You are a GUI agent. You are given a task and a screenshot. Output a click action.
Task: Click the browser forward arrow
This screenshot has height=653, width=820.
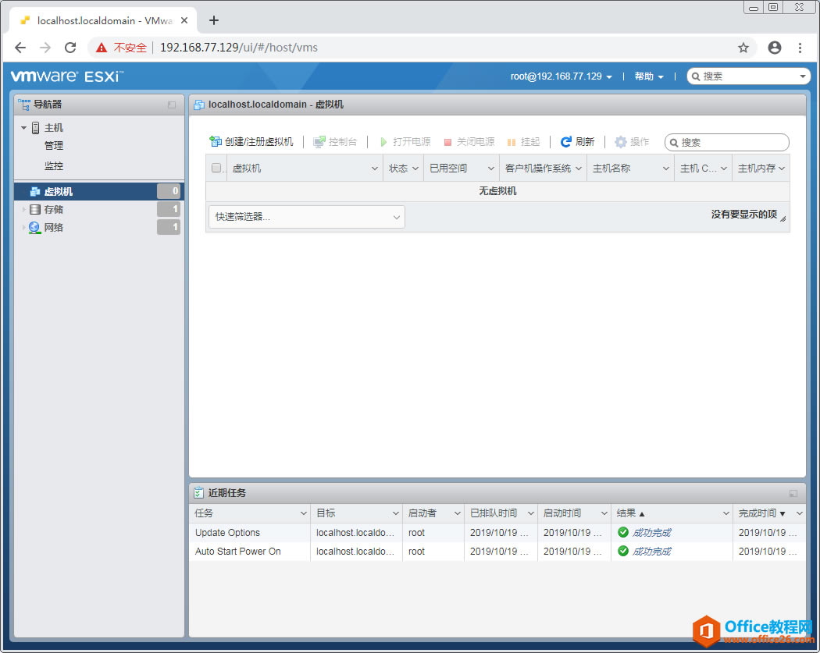coord(45,48)
